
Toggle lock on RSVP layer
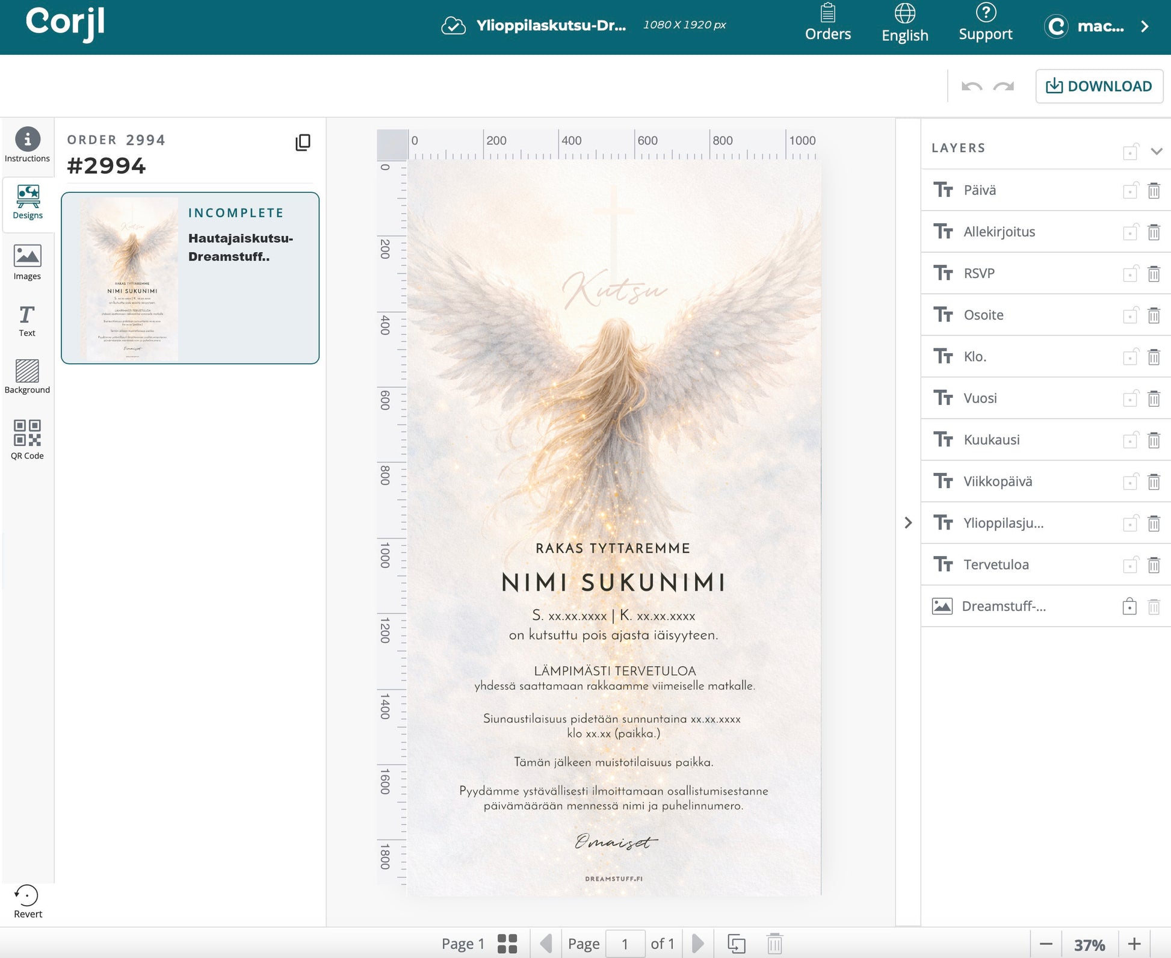click(1129, 274)
